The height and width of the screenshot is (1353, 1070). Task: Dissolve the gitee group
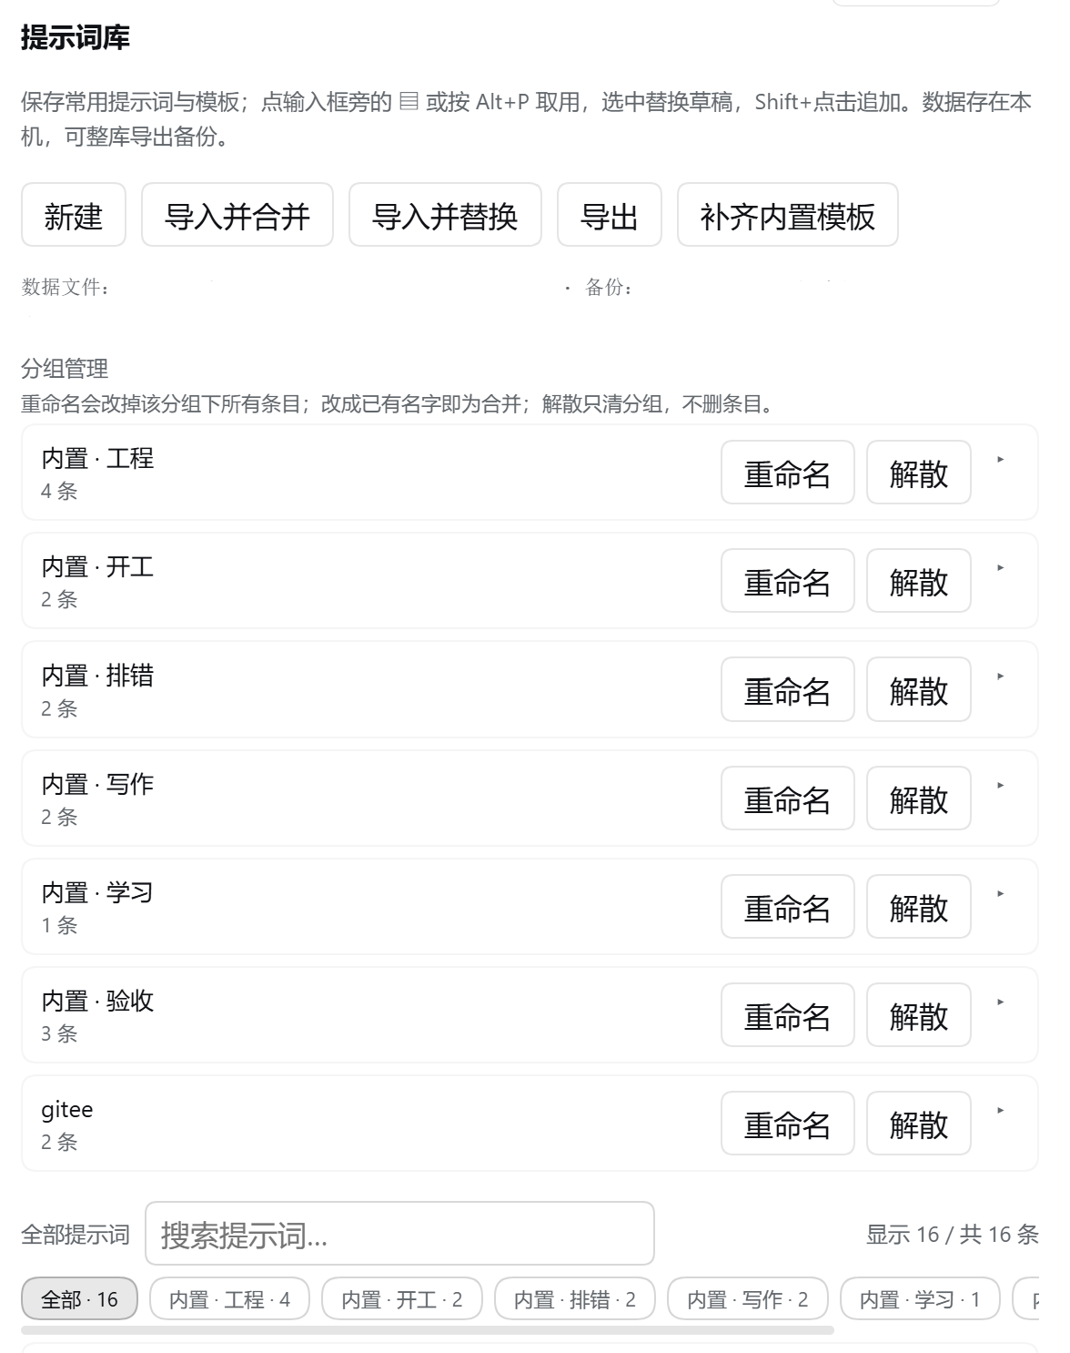click(x=919, y=1124)
